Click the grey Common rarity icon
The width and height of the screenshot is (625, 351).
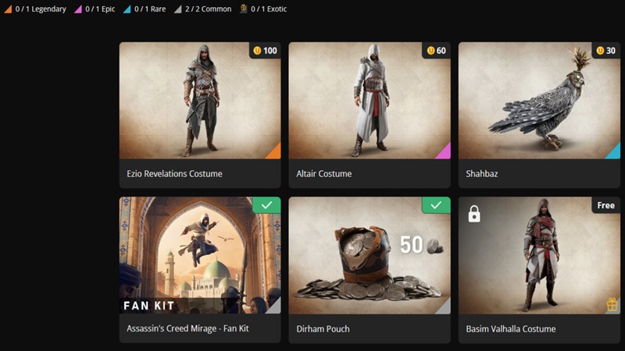pyautogui.click(x=178, y=9)
